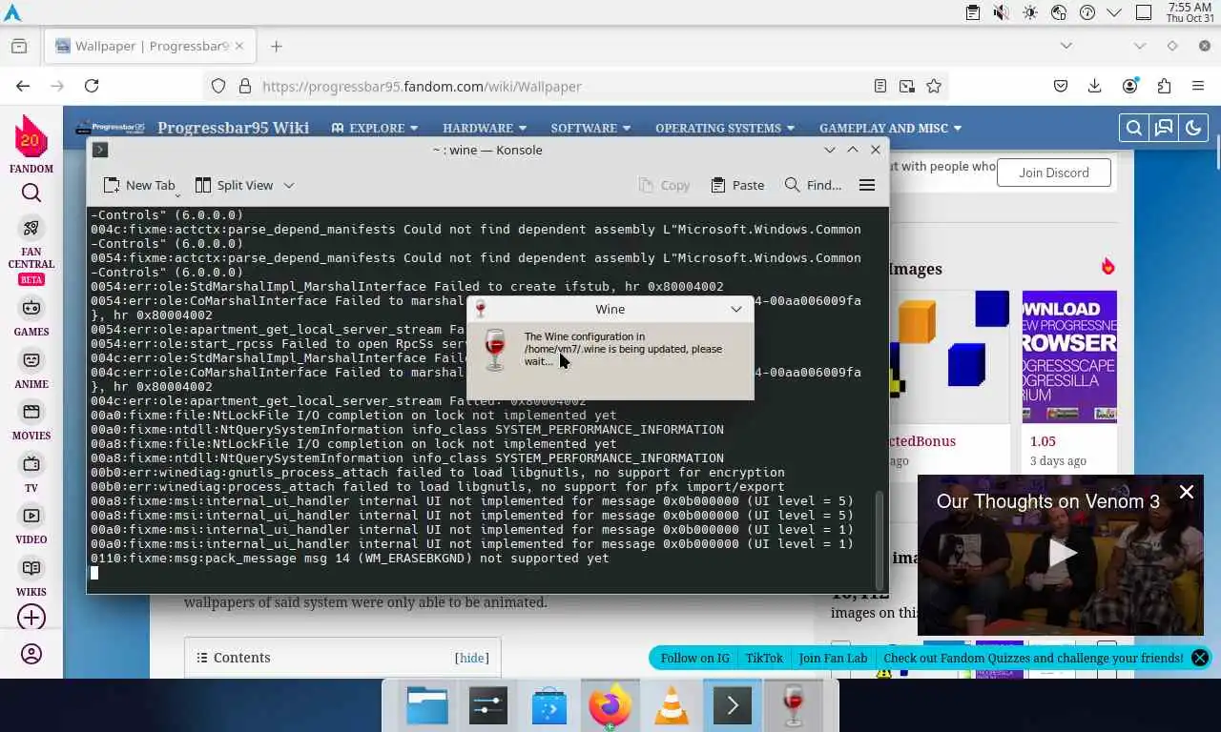This screenshot has width=1221, height=732.
Task: Open Firefox downloads panel
Action: point(1095,86)
